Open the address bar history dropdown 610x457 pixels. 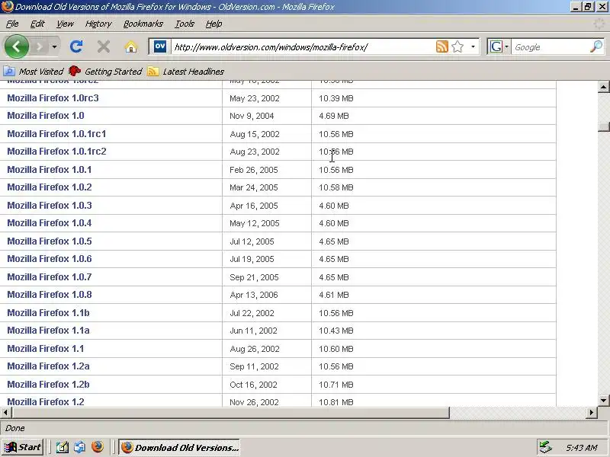(473, 47)
